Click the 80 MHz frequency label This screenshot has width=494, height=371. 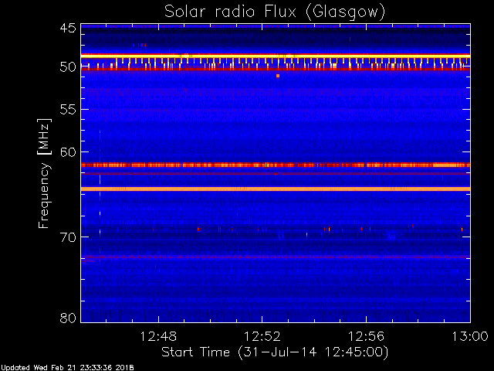68,318
